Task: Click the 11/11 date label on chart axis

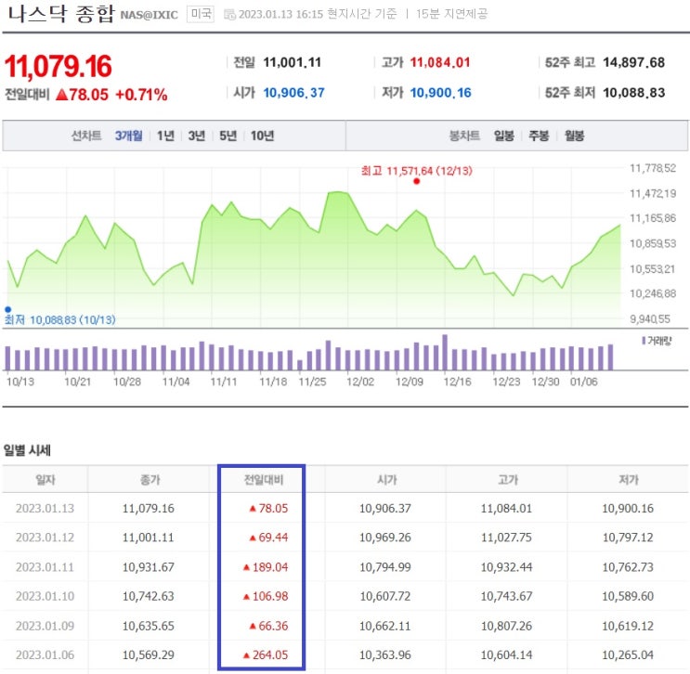Action: click(x=224, y=382)
